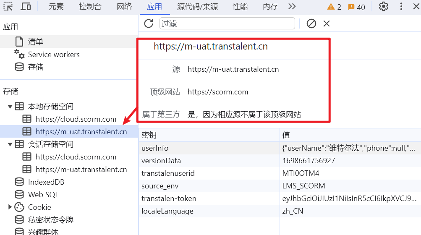This screenshot has height=235, width=421.
Task: Expand the Cookie tree arrow
Action: click(x=10, y=207)
